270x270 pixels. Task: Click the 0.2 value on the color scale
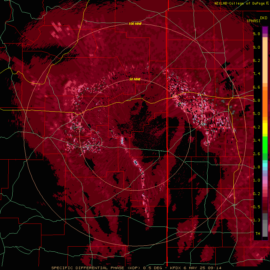coord(256,194)
